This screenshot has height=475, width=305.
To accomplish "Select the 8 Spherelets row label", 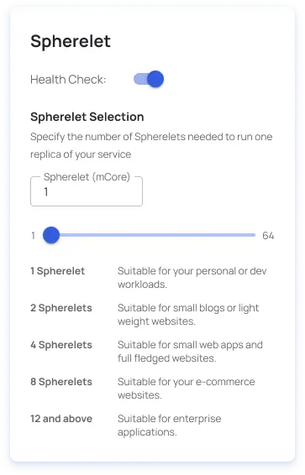I will 61,382.
